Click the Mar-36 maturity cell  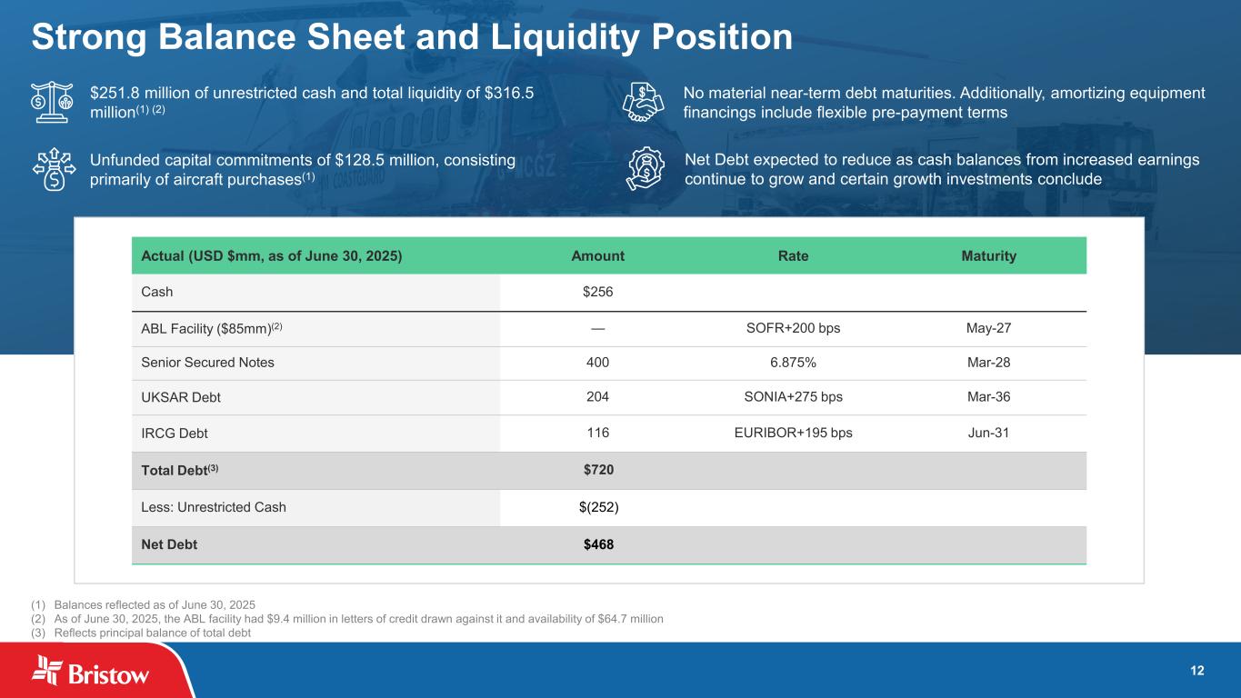[988, 397]
